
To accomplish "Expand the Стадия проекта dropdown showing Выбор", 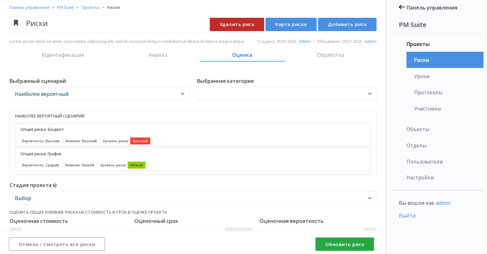I will click(193, 198).
